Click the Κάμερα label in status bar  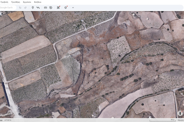tap(181, 120)
